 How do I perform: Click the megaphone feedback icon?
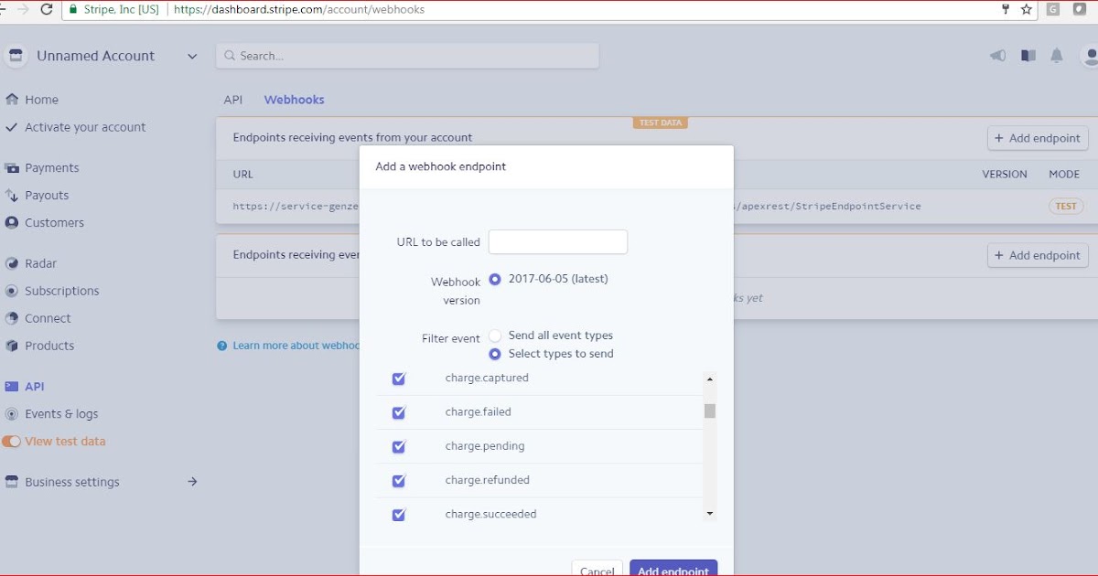[x=997, y=56]
